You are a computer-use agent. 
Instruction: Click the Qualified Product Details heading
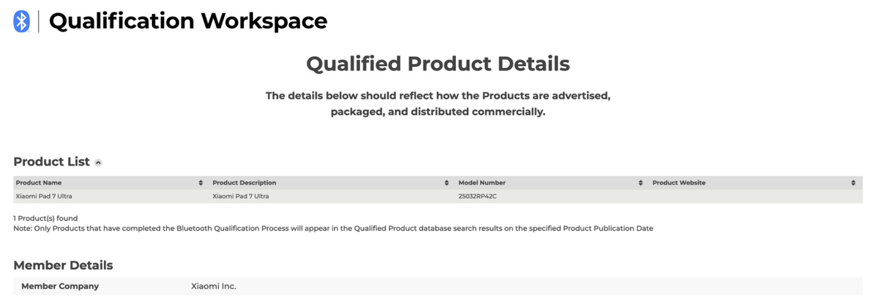[x=437, y=64]
